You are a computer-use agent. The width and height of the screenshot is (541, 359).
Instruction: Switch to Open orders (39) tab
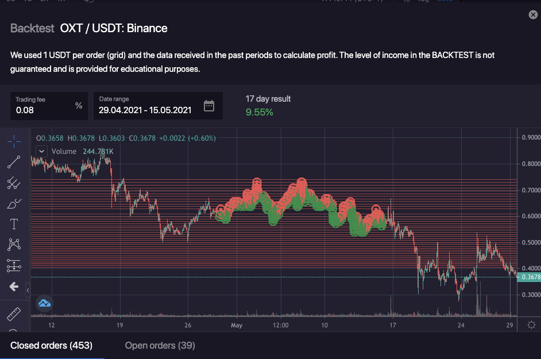[x=160, y=345]
